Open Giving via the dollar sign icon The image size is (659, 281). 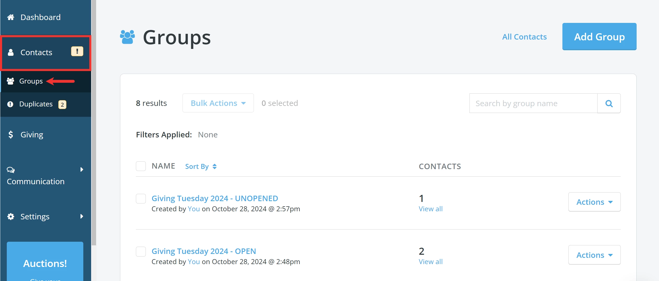tap(11, 134)
